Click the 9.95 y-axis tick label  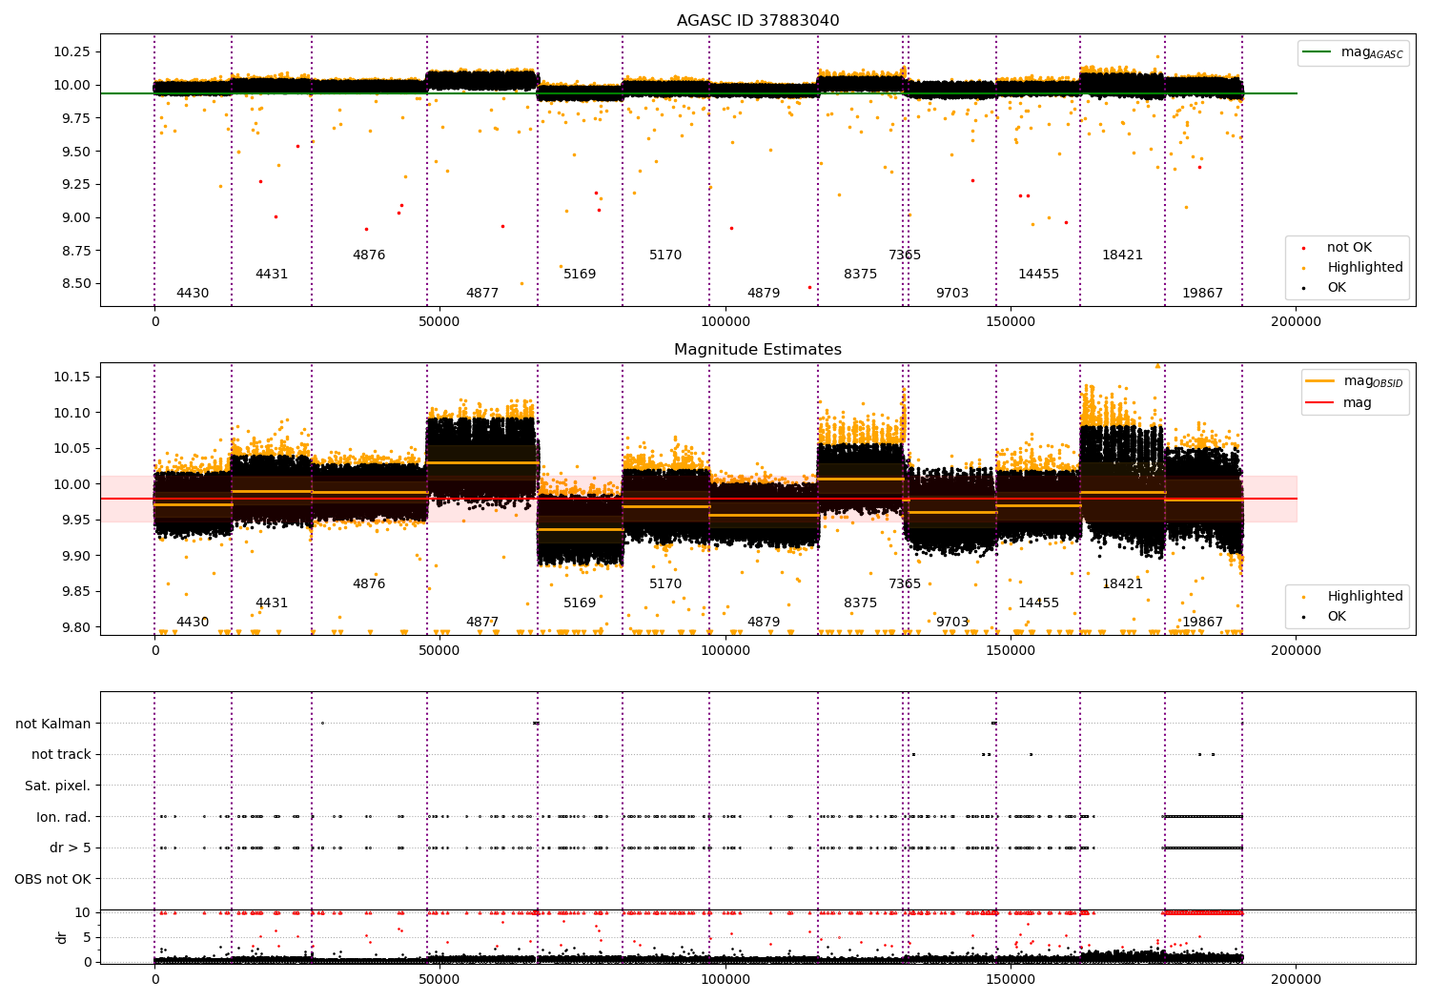[76, 521]
